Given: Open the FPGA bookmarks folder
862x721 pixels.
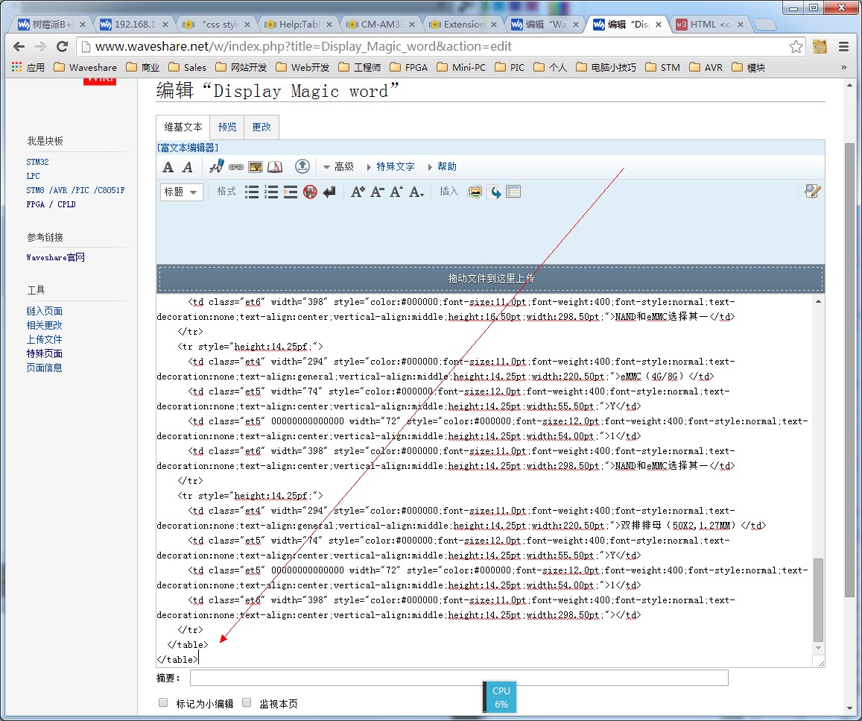Looking at the screenshot, I should click(x=408, y=67).
